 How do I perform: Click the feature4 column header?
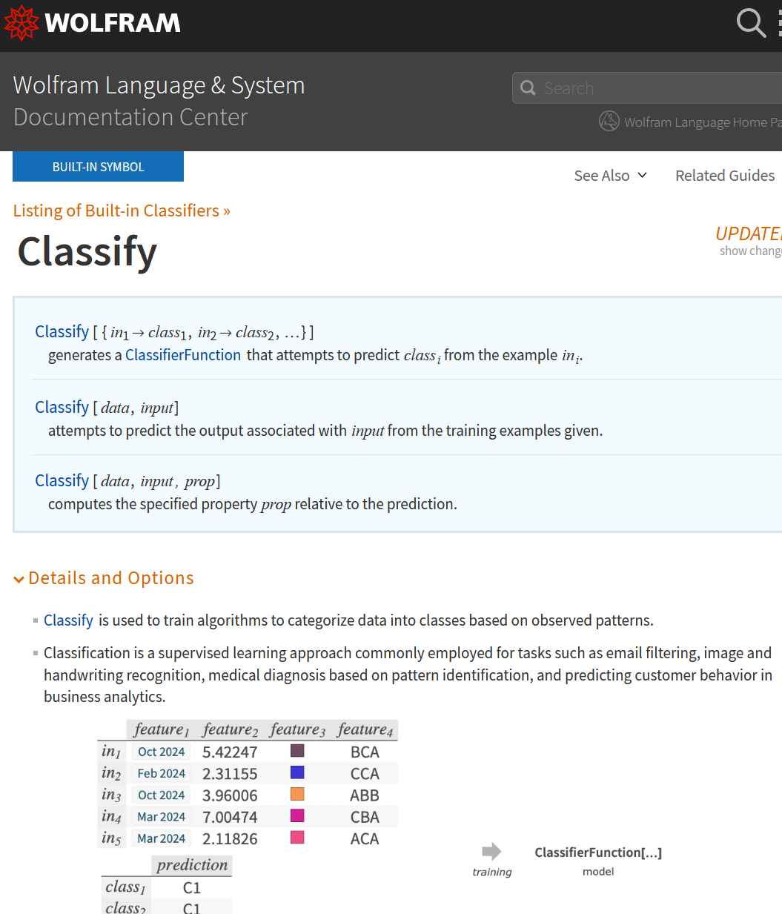[x=365, y=729]
